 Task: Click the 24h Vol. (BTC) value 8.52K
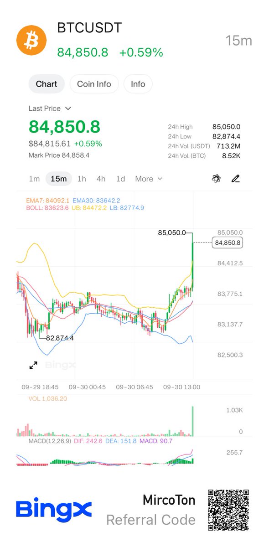coord(231,156)
